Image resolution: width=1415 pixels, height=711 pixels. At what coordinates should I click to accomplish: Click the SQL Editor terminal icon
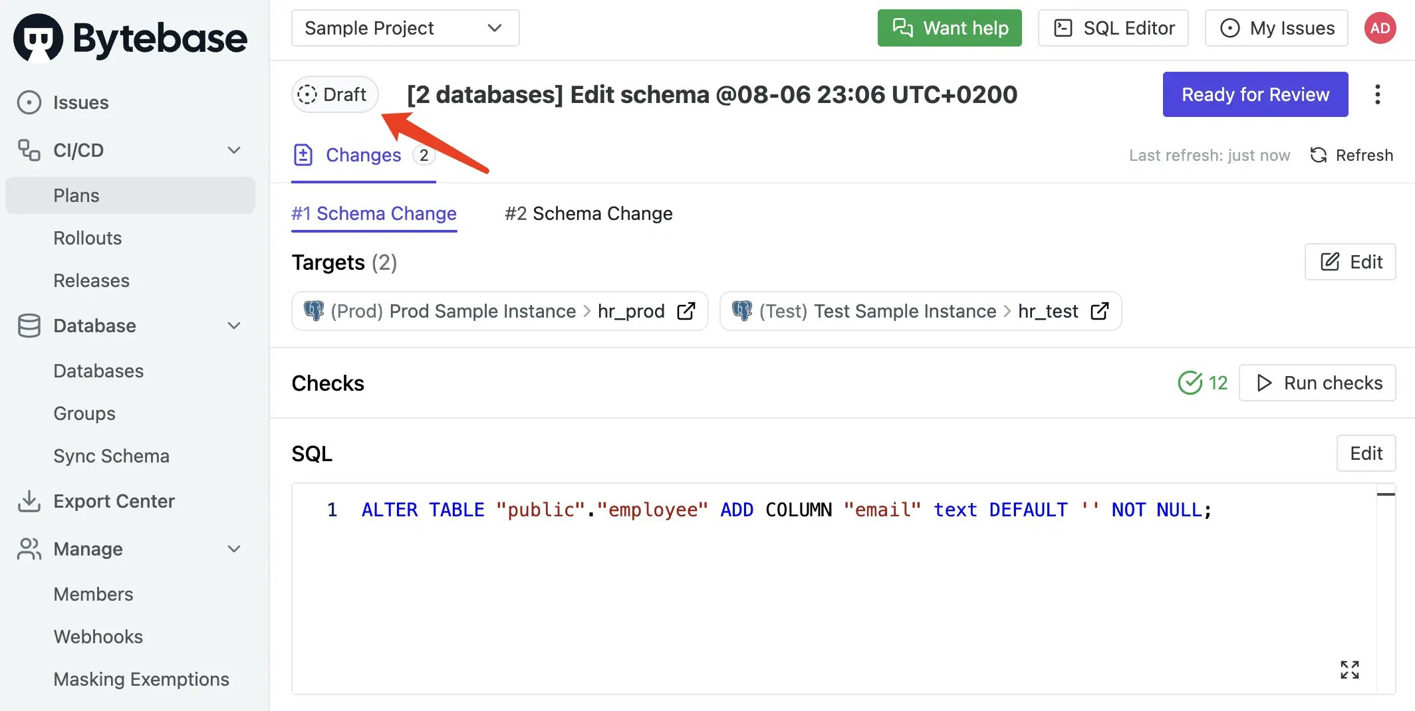point(1063,28)
